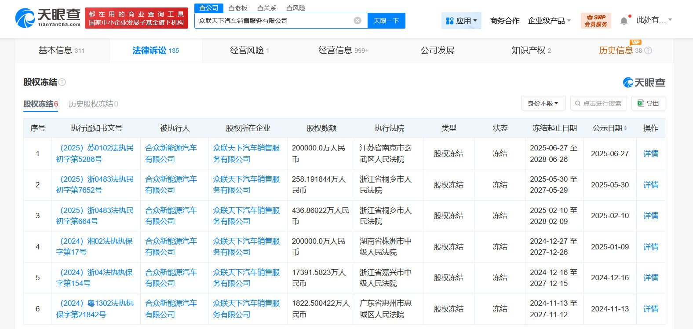693x329 pixels.
Task: Open 合众新能源汽车 link in row 6
Action: (x=171, y=309)
